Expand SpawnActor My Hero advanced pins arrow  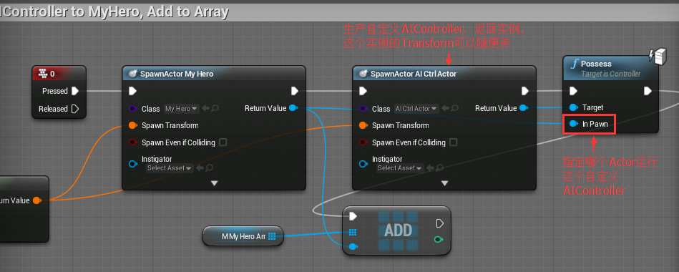click(x=214, y=183)
